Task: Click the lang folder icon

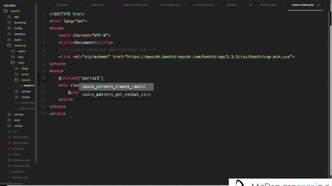Action: tap(13, 57)
